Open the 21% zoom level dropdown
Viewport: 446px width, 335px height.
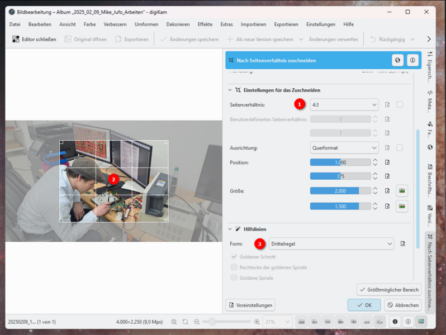click(x=277, y=322)
